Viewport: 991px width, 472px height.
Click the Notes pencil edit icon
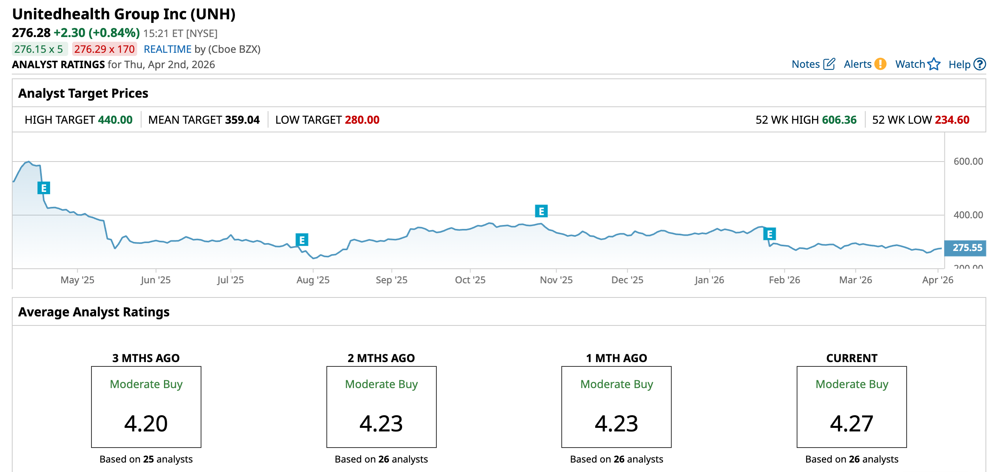click(829, 64)
